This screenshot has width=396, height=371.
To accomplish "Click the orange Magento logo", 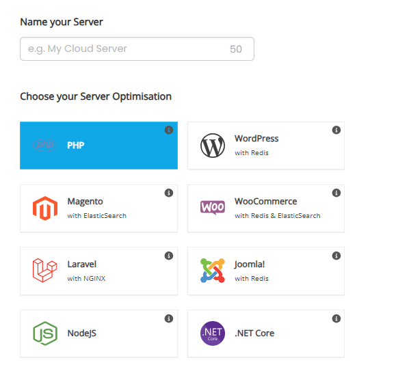I will tap(45, 208).
